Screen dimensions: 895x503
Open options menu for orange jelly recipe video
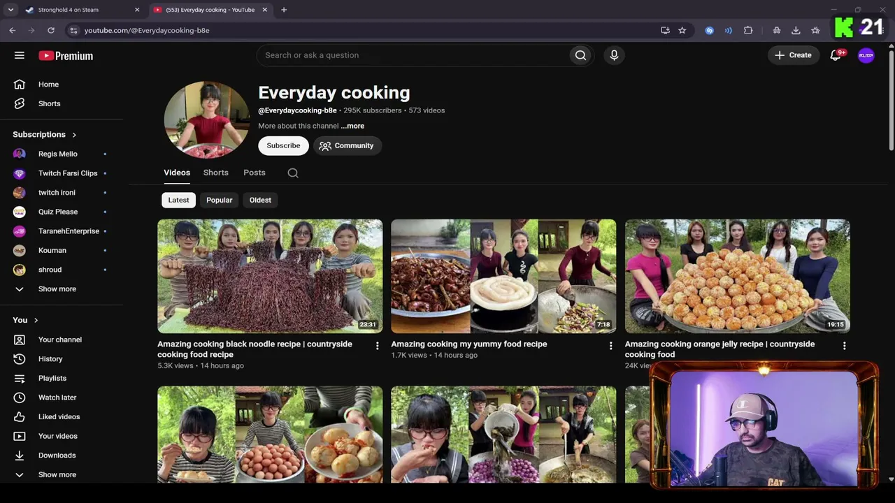844,346
